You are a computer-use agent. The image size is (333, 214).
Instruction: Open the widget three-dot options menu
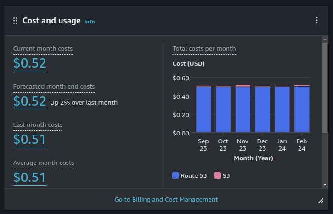tap(316, 20)
